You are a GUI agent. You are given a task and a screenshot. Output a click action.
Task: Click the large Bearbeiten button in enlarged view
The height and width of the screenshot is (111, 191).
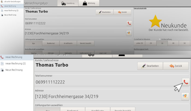pos(150,66)
